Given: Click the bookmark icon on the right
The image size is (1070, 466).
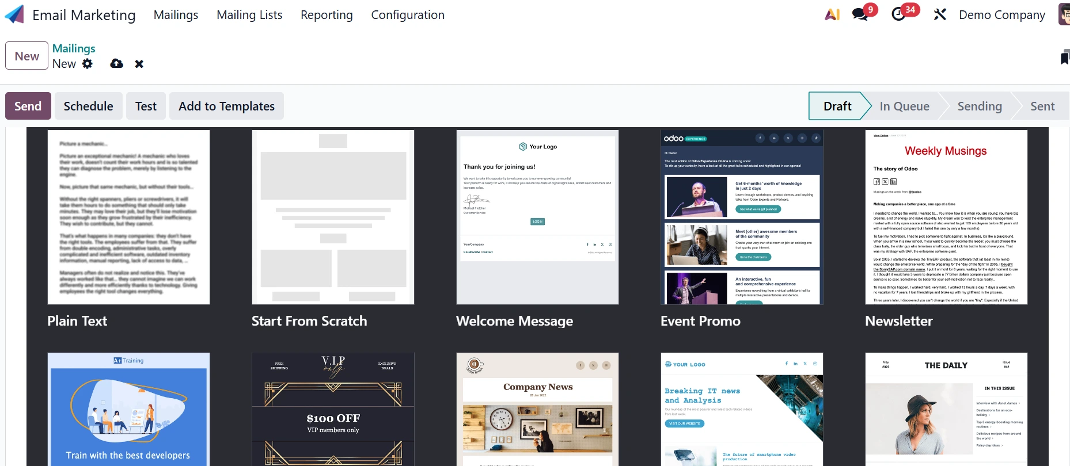Looking at the screenshot, I should (x=1065, y=57).
